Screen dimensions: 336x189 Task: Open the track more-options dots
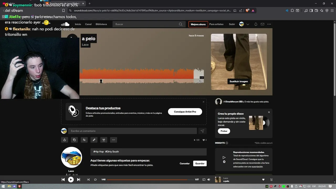click(113, 140)
